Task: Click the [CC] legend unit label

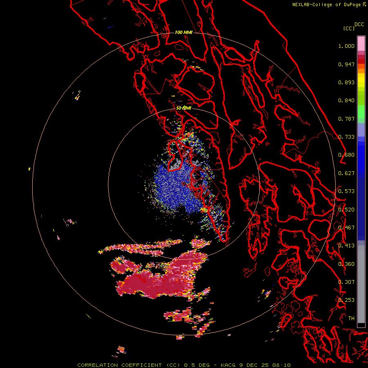Action: 349,28
